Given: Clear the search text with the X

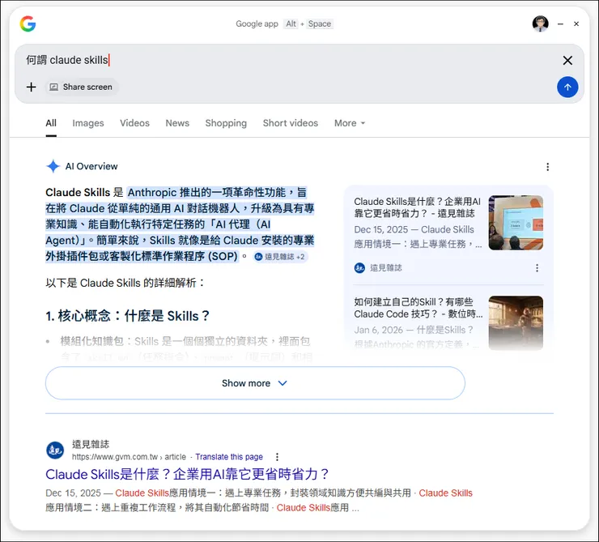Looking at the screenshot, I should pyautogui.click(x=567, y=60).
